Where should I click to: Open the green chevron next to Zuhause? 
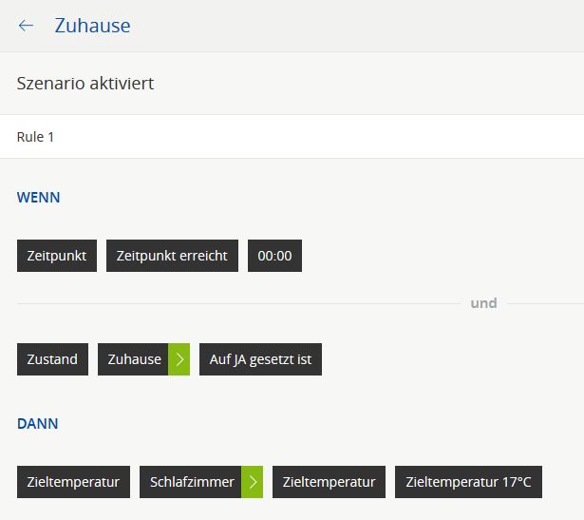(179, 359)
